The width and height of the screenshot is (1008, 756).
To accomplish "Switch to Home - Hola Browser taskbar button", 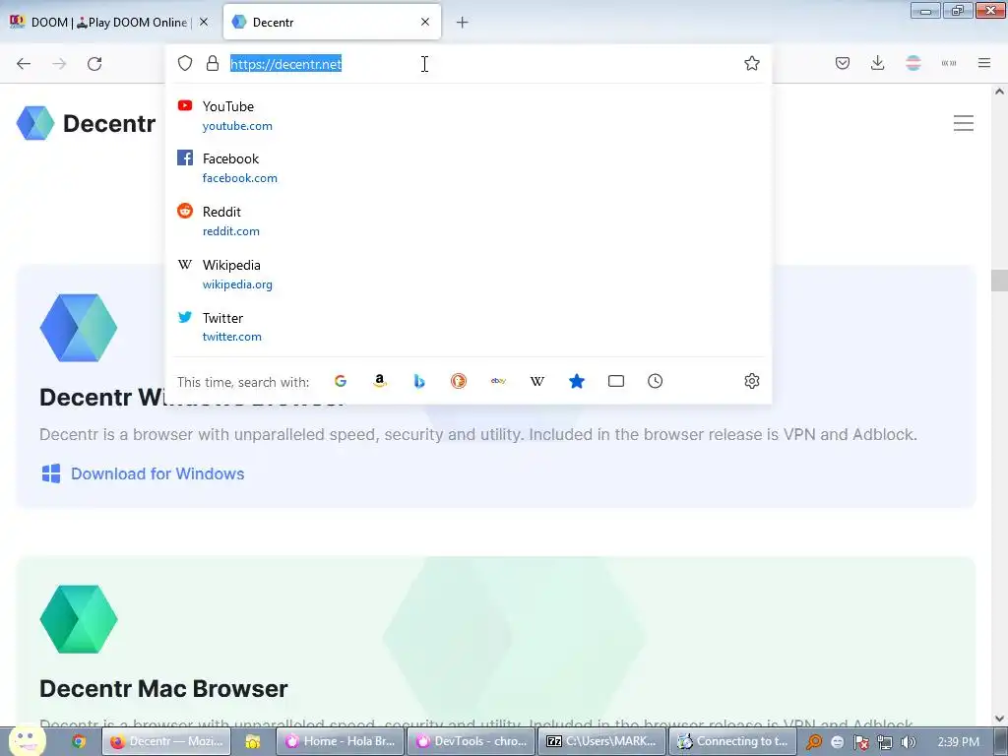I will (340, 741).
